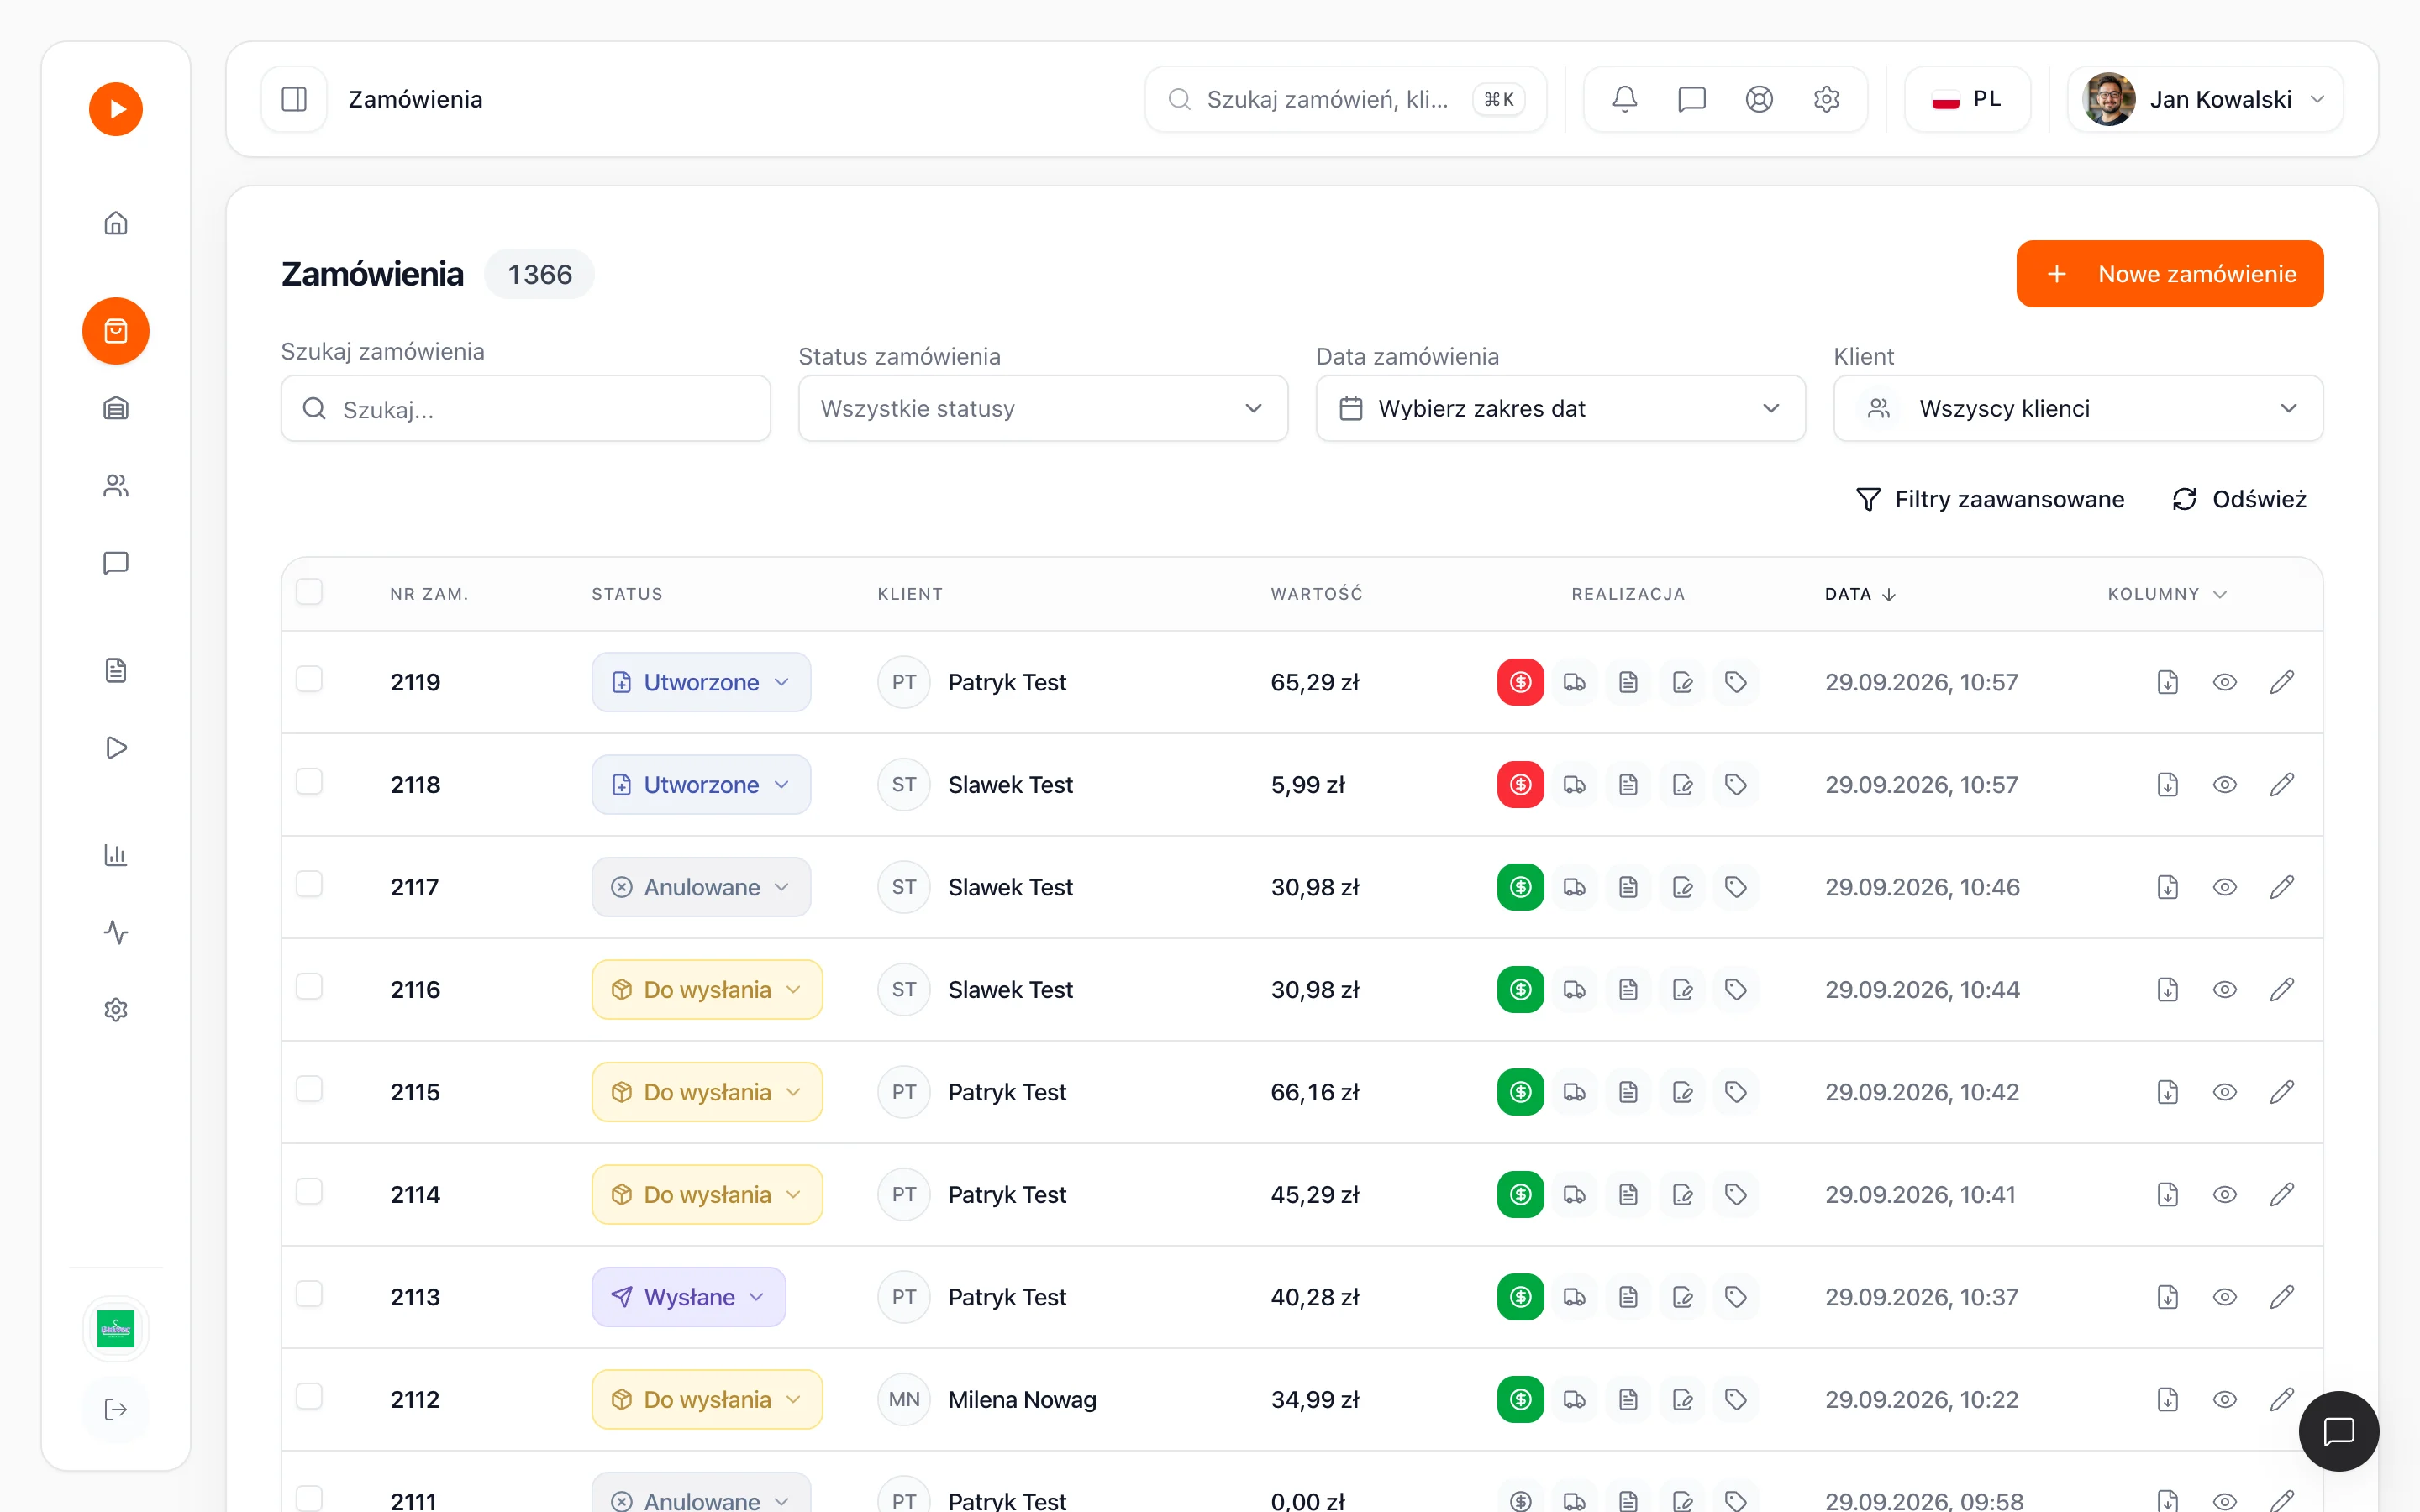
Task: Click the red payment icon for order 2119
Action: [1520, 682]
